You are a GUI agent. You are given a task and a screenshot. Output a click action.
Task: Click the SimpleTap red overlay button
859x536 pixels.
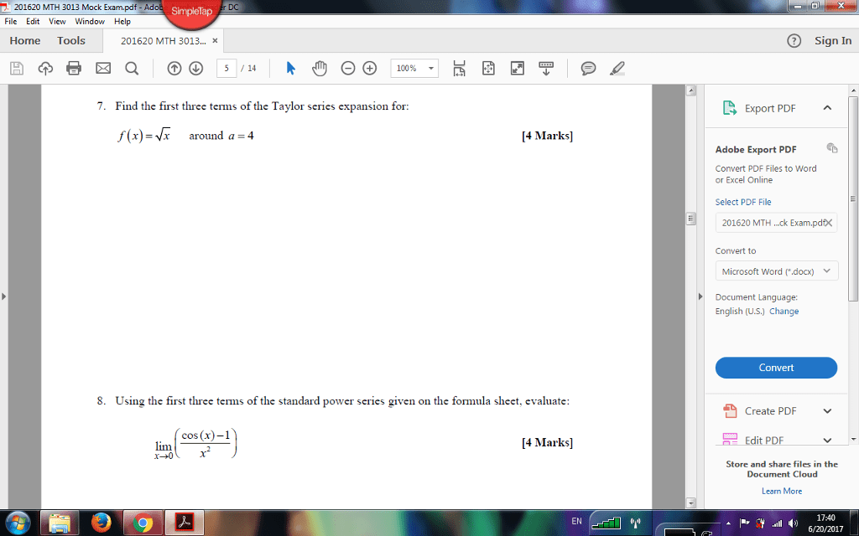192,12
